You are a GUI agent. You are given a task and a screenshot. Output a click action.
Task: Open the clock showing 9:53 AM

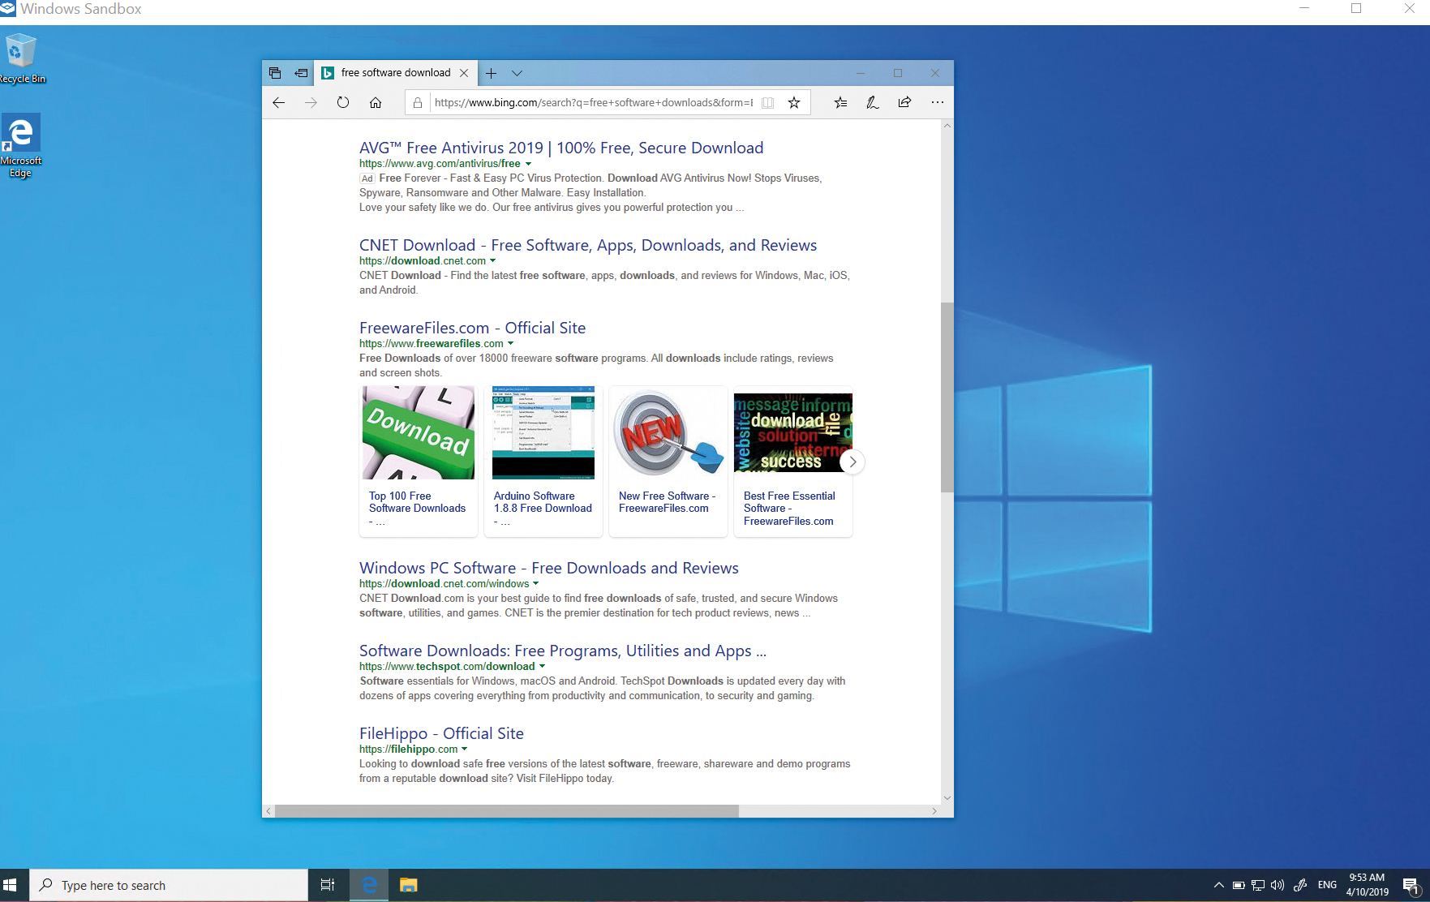pos(1367,885)
